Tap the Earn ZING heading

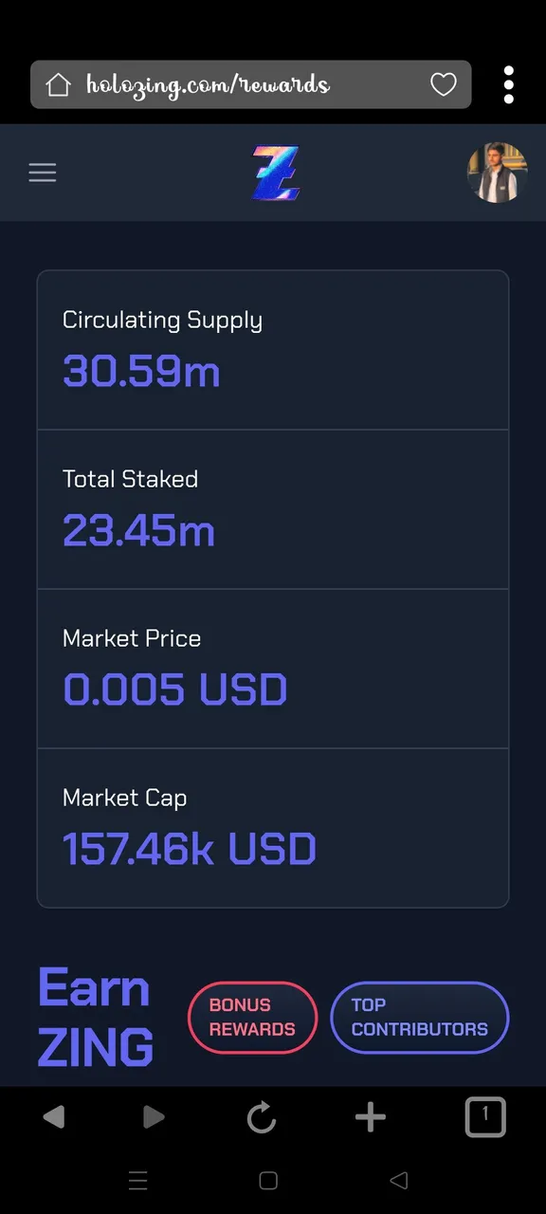pos(96,1018)
